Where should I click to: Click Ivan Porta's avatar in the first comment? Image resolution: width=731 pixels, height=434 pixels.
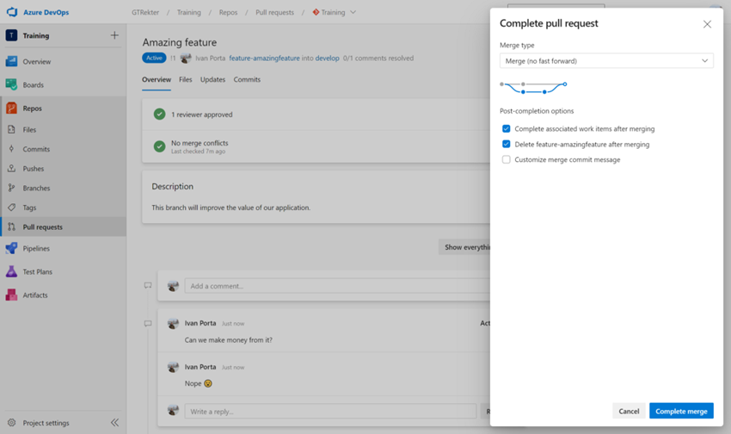173,324
